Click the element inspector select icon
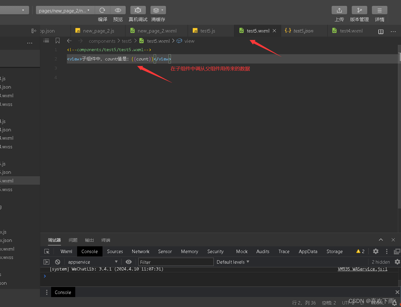Image resolution: width=401 pixels, height=307 pixels. [47, 252]
